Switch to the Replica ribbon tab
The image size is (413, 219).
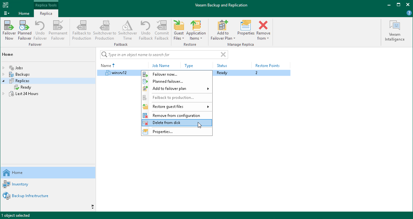click(46, 14)
